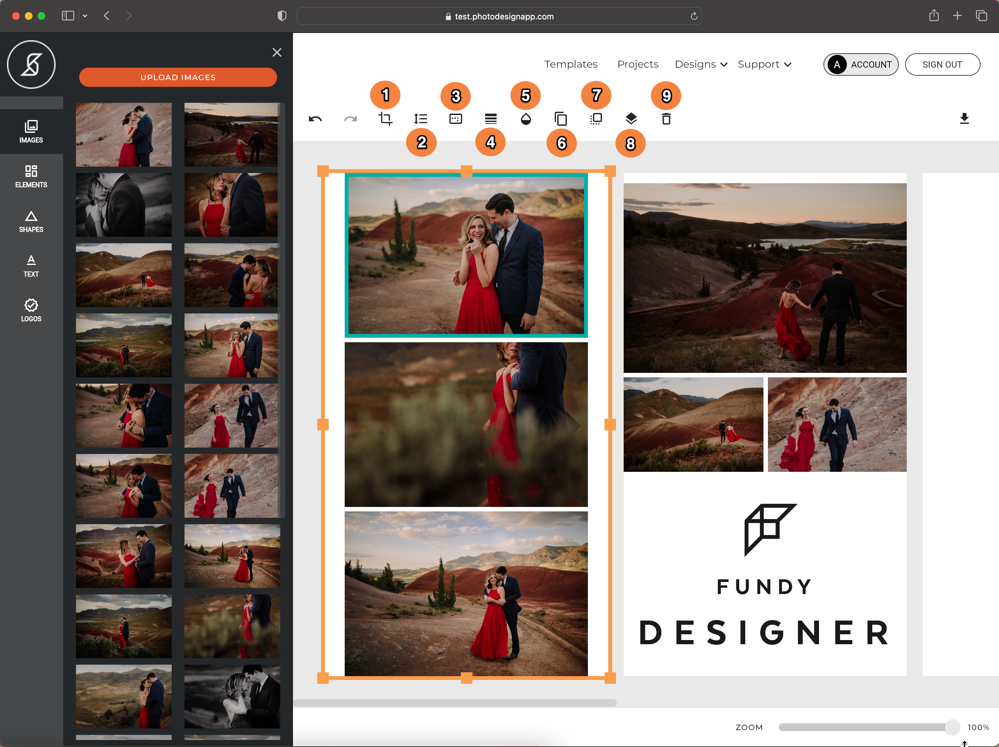Expand the Designs dropdown menu
The image size is (999, 747).
(x=701, y=64)
